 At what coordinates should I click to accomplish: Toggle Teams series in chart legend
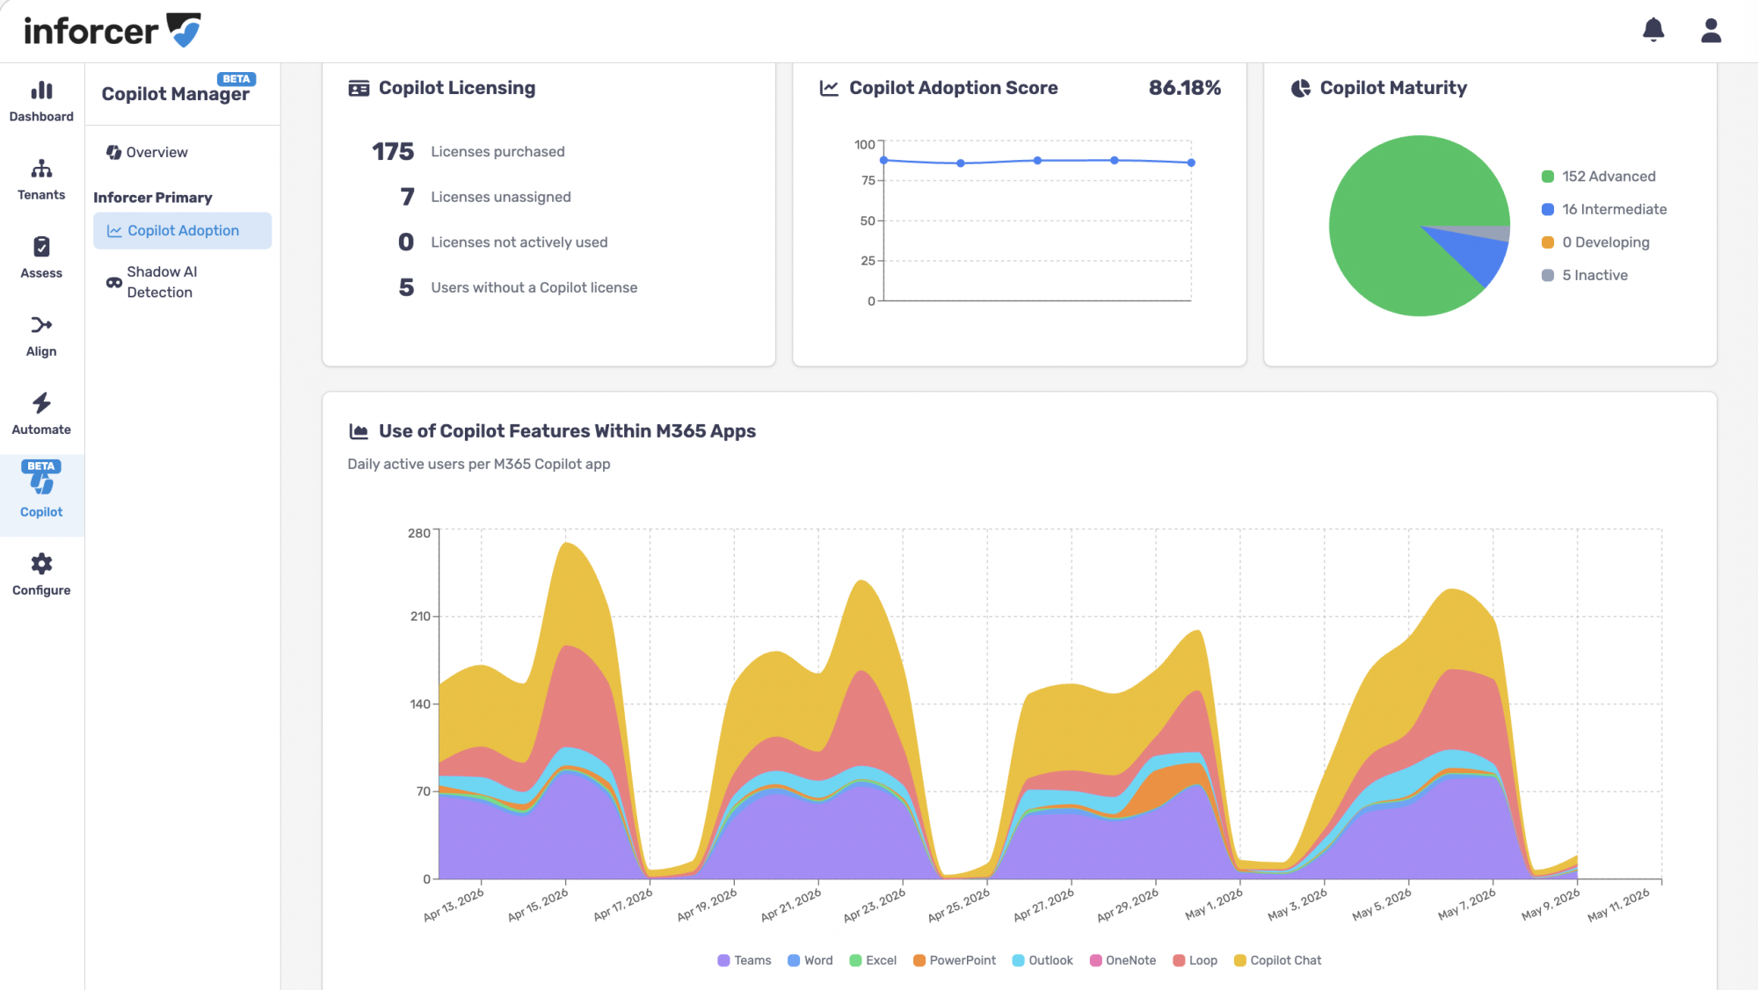[x=745, y=960]
